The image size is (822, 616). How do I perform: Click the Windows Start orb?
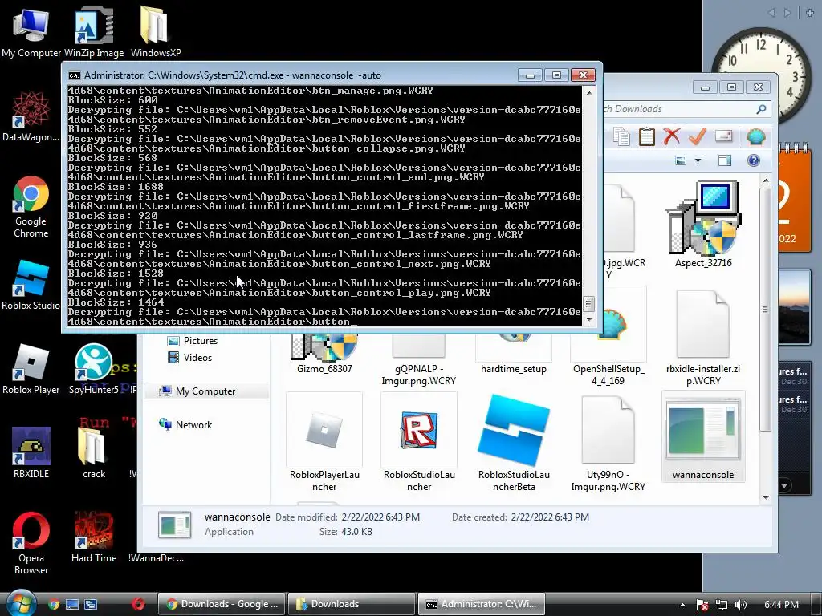click(20, 602)
